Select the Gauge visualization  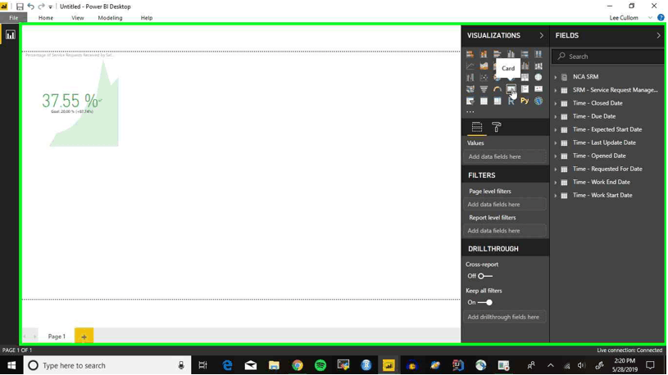pos(498,89)
